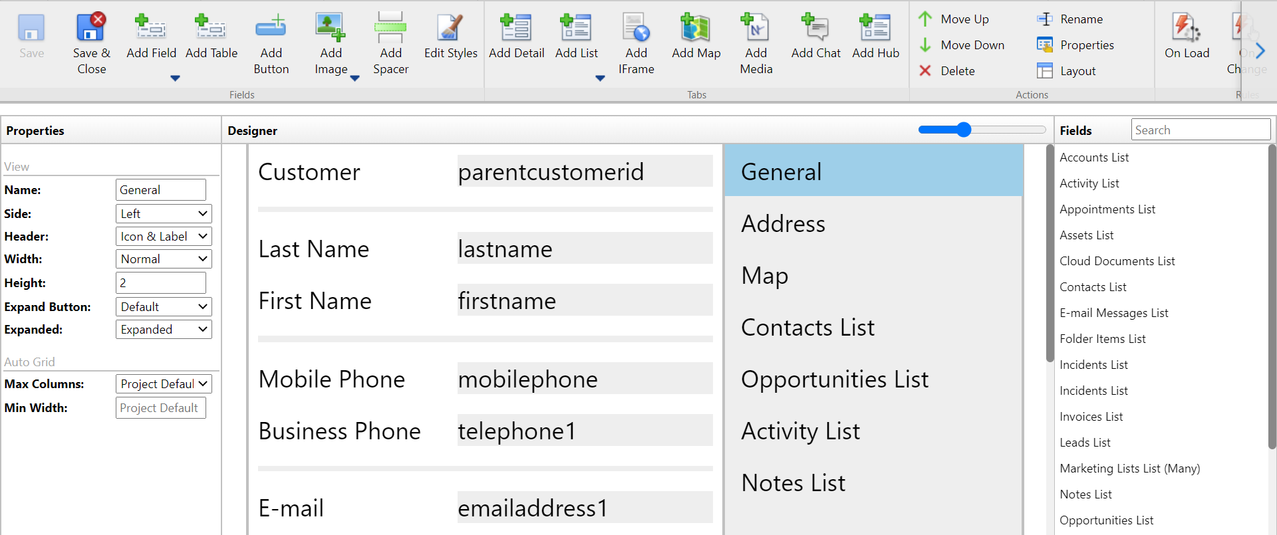Click the Add Hub icon

click(875, 28)
